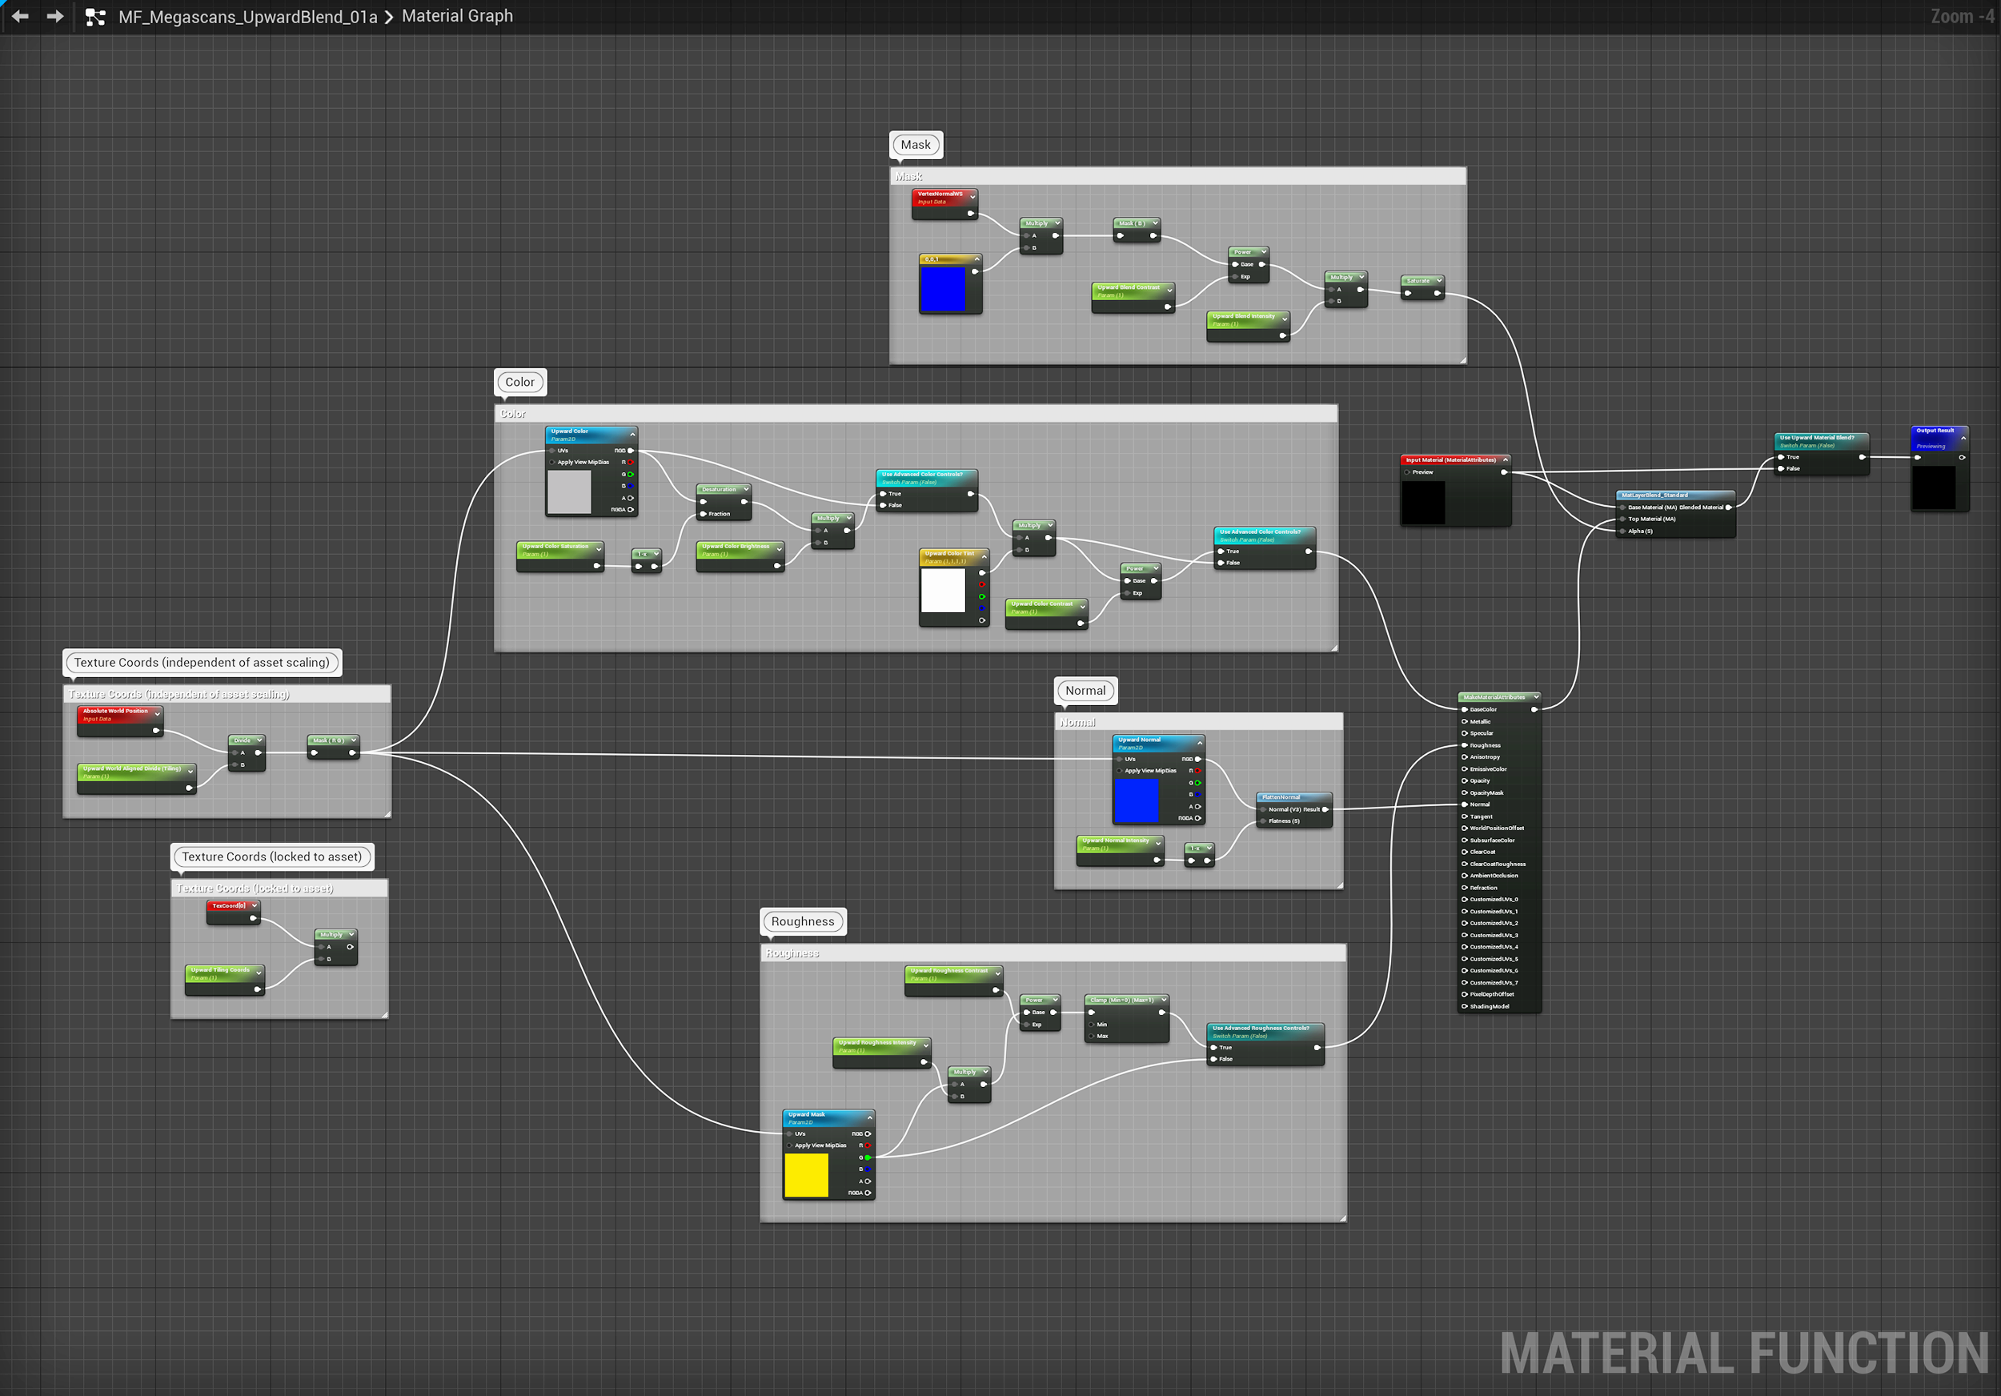
Task: Click the Blended Material output pin
Action: pos(1728,507)
